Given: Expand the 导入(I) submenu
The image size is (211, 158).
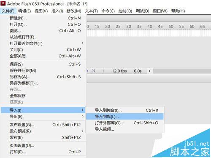Looking at the screenshot, I should coord(43,110).
